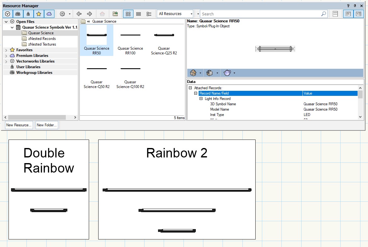Toggle Workgroup Libraries filter button in toolbar

(18, 14)
